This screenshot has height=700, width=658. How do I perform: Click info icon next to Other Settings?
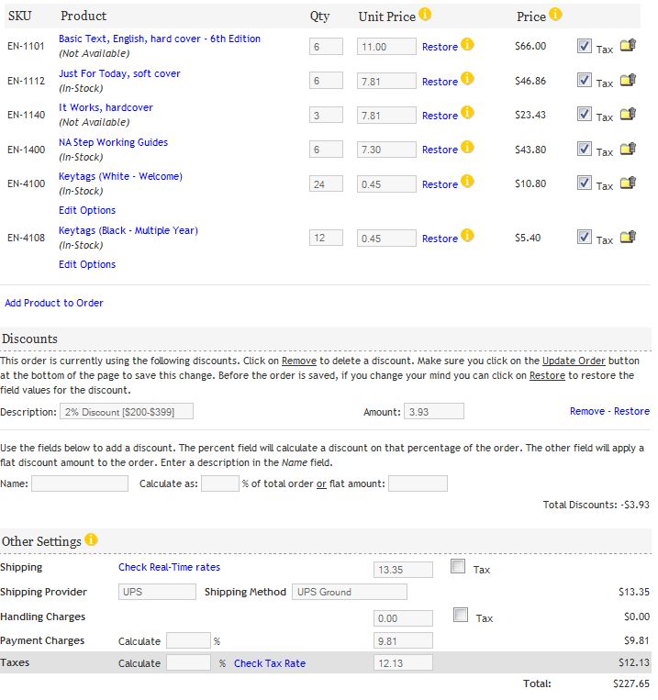tap(91, 539)
